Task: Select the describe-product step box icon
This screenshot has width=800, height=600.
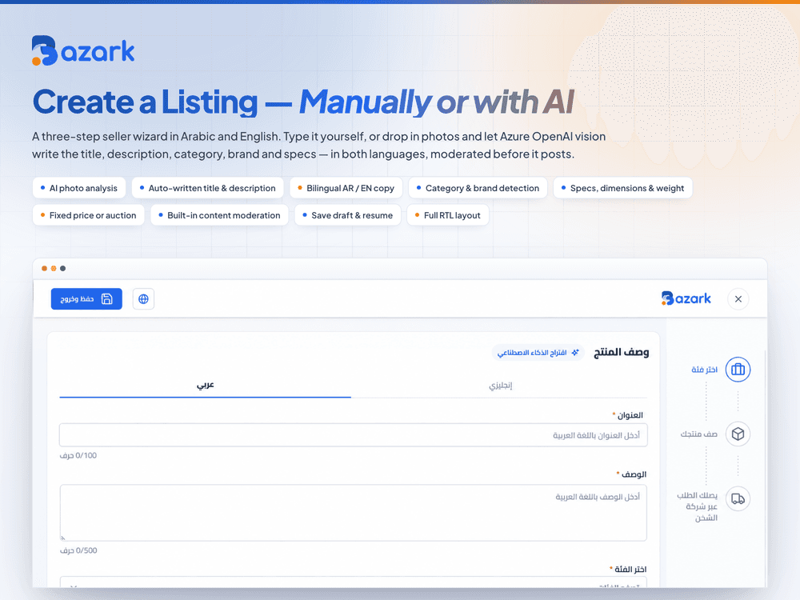Action: coord(738,434)
